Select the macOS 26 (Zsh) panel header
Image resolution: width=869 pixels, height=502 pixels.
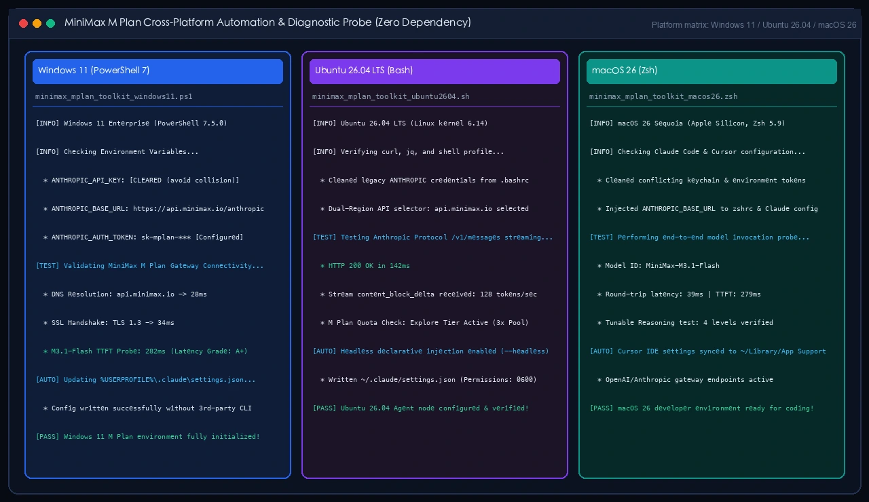(711, 71)
